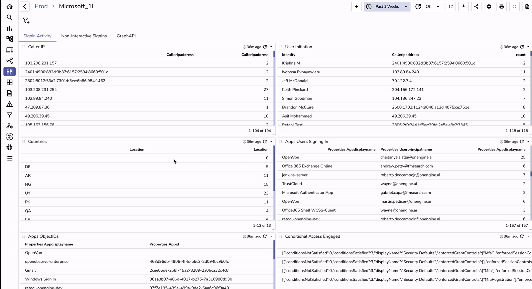Expand the User Initiation panel menu arrow
The image size is (532, 289).
pyautogui.click(x=528, y=47)
